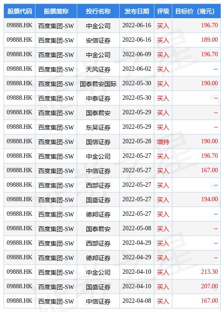Click the 发布日期 column header
The image size is (221, 312).
(x=137, y=11)
